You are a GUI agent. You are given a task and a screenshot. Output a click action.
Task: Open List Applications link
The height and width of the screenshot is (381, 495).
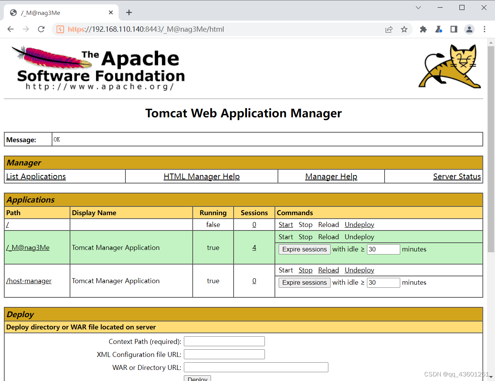(x=36, y=177)
